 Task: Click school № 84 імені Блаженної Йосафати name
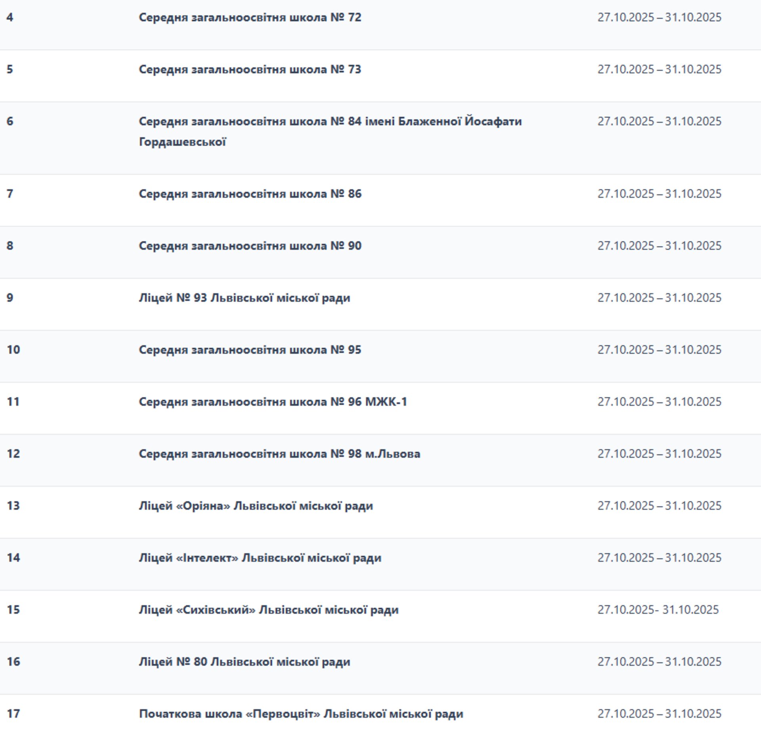click(x=330, y=122)
